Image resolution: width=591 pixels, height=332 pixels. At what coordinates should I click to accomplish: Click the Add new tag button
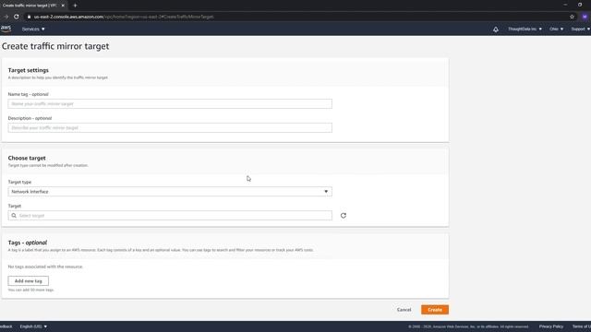(x=29, y=280)
